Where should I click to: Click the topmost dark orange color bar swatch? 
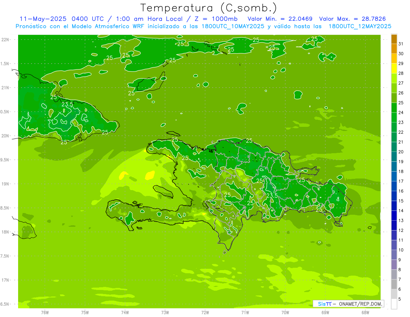point(394,39)
